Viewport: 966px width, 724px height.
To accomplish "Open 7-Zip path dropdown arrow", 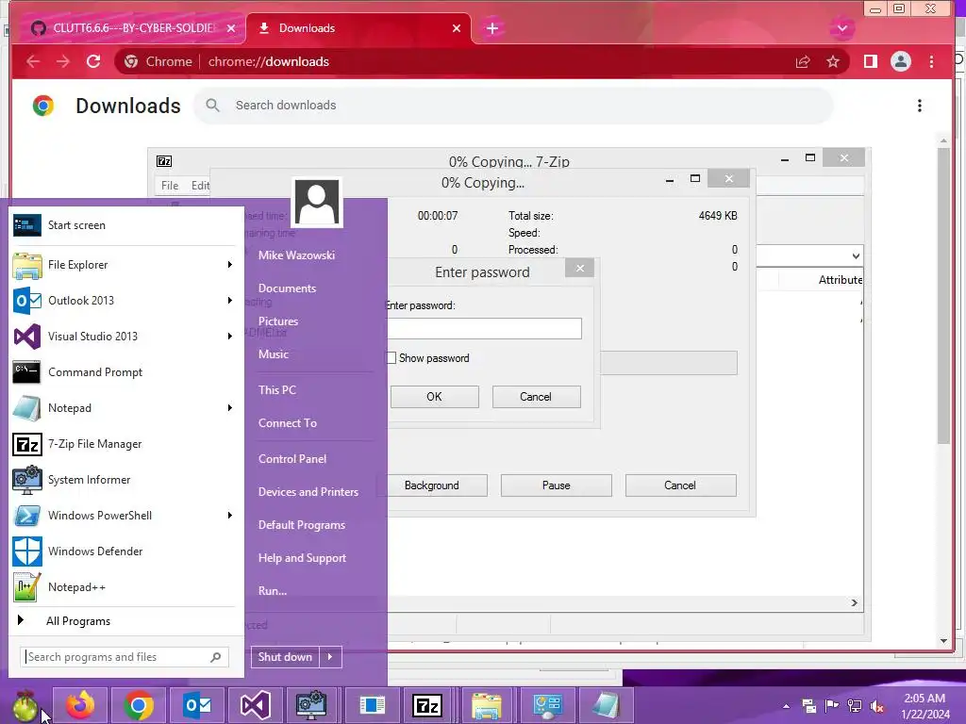I will tap(856, 256).
